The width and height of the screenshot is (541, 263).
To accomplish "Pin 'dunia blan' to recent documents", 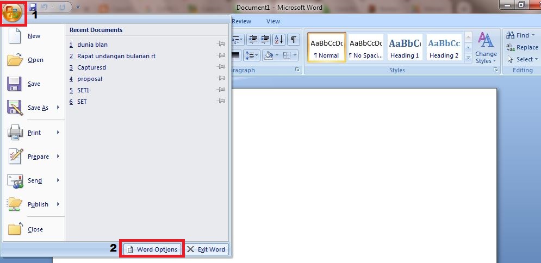I will (x=221, y=44).
